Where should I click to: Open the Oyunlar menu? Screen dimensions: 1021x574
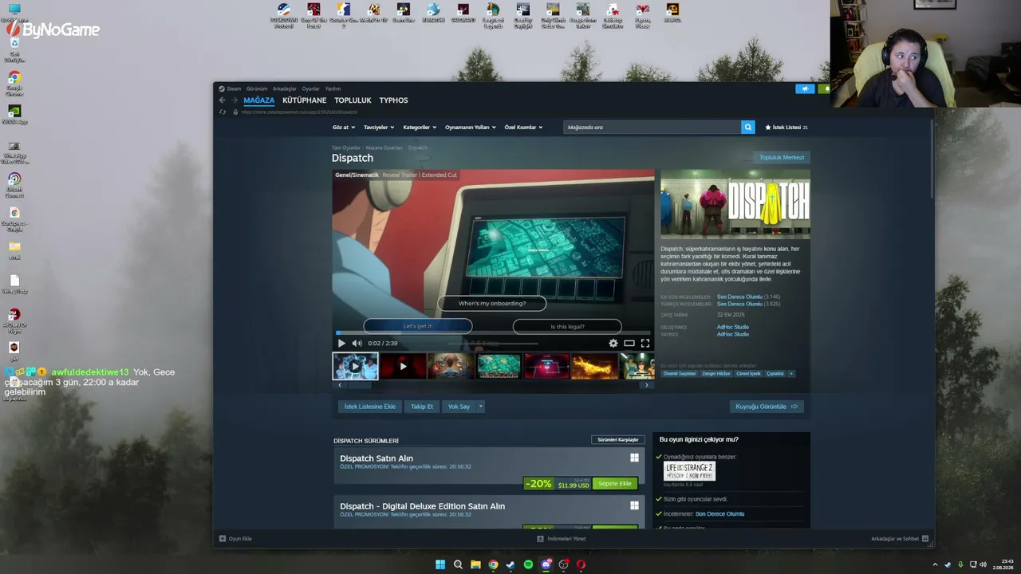310,88
